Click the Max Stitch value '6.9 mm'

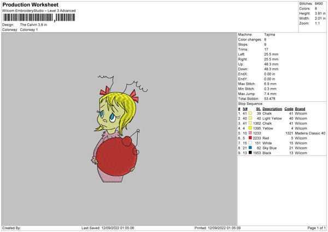click(270, 84)
